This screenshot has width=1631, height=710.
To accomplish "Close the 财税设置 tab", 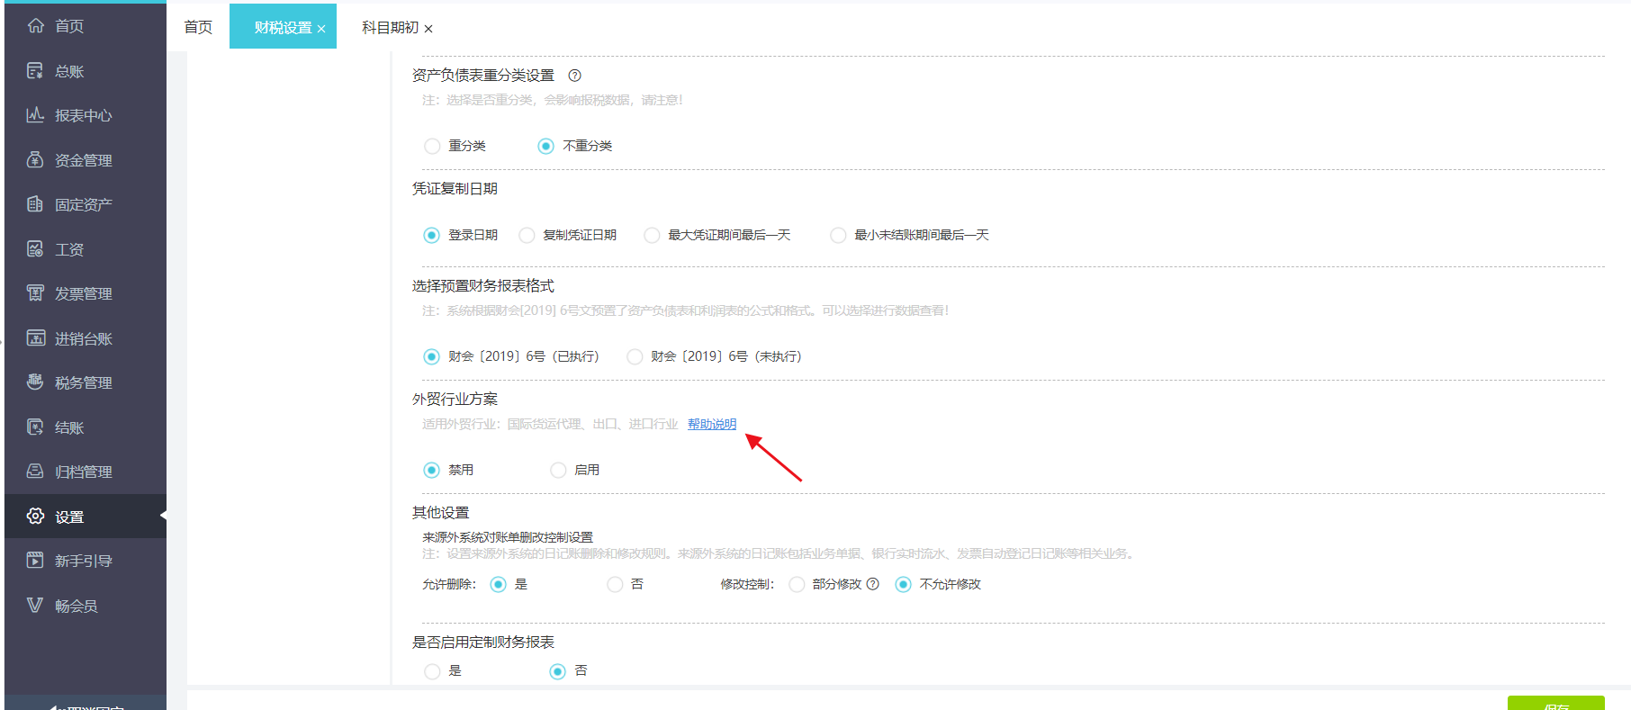I will (321, 29).
